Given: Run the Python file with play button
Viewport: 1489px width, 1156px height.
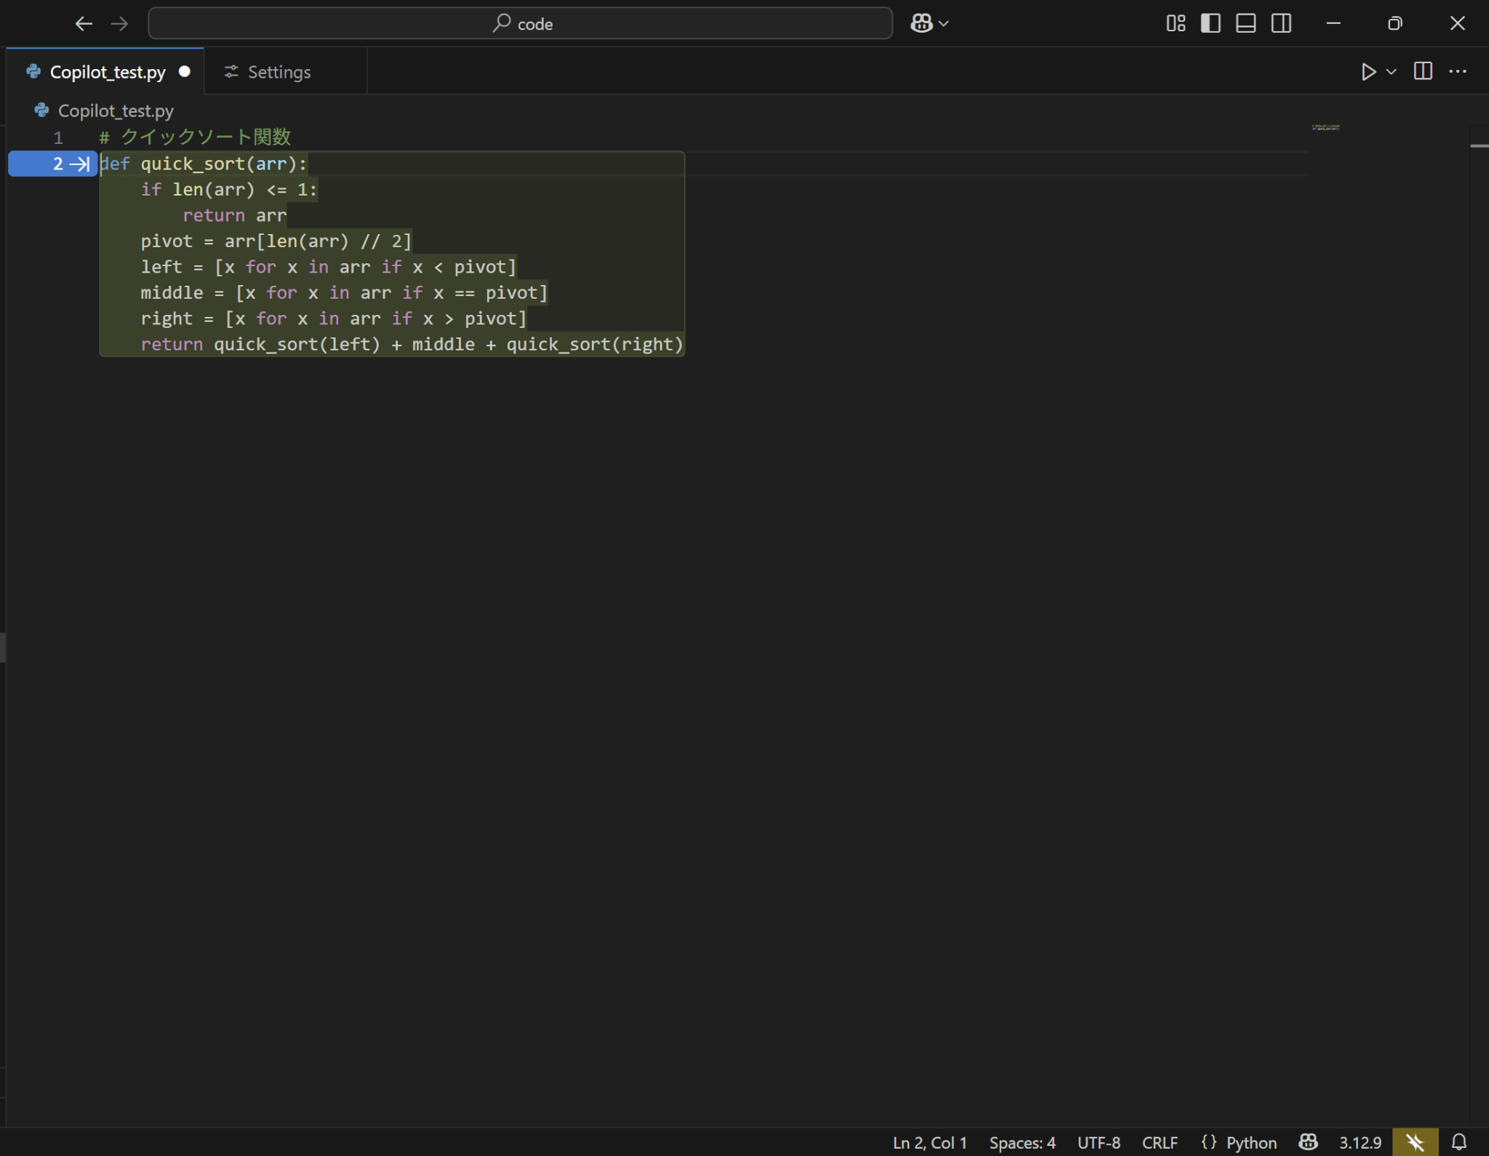Looking at the screenshot, I should click(1368, 71).
